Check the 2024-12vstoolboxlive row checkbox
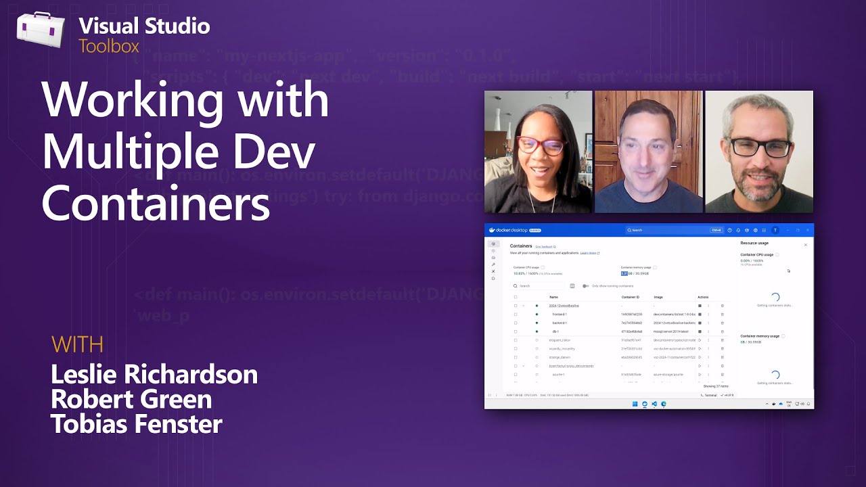 coord(516,306)
